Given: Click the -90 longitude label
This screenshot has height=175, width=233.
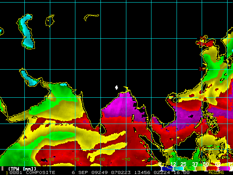Looking at the screenshot, I should [x=126, y=159].
